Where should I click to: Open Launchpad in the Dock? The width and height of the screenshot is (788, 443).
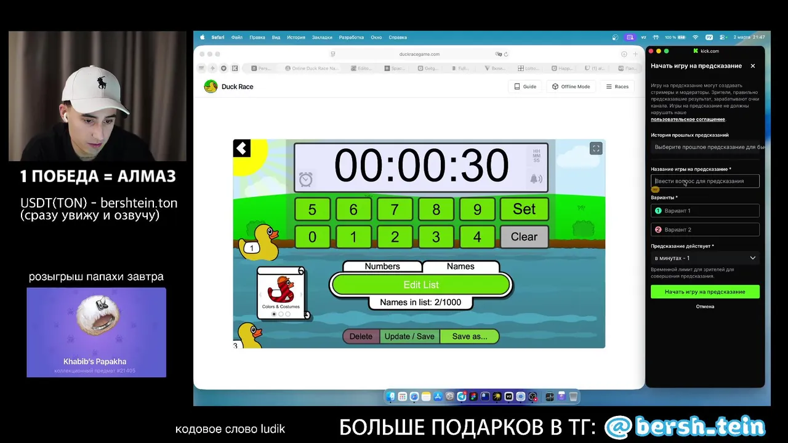pyautogui.click(x=403, y=396)
